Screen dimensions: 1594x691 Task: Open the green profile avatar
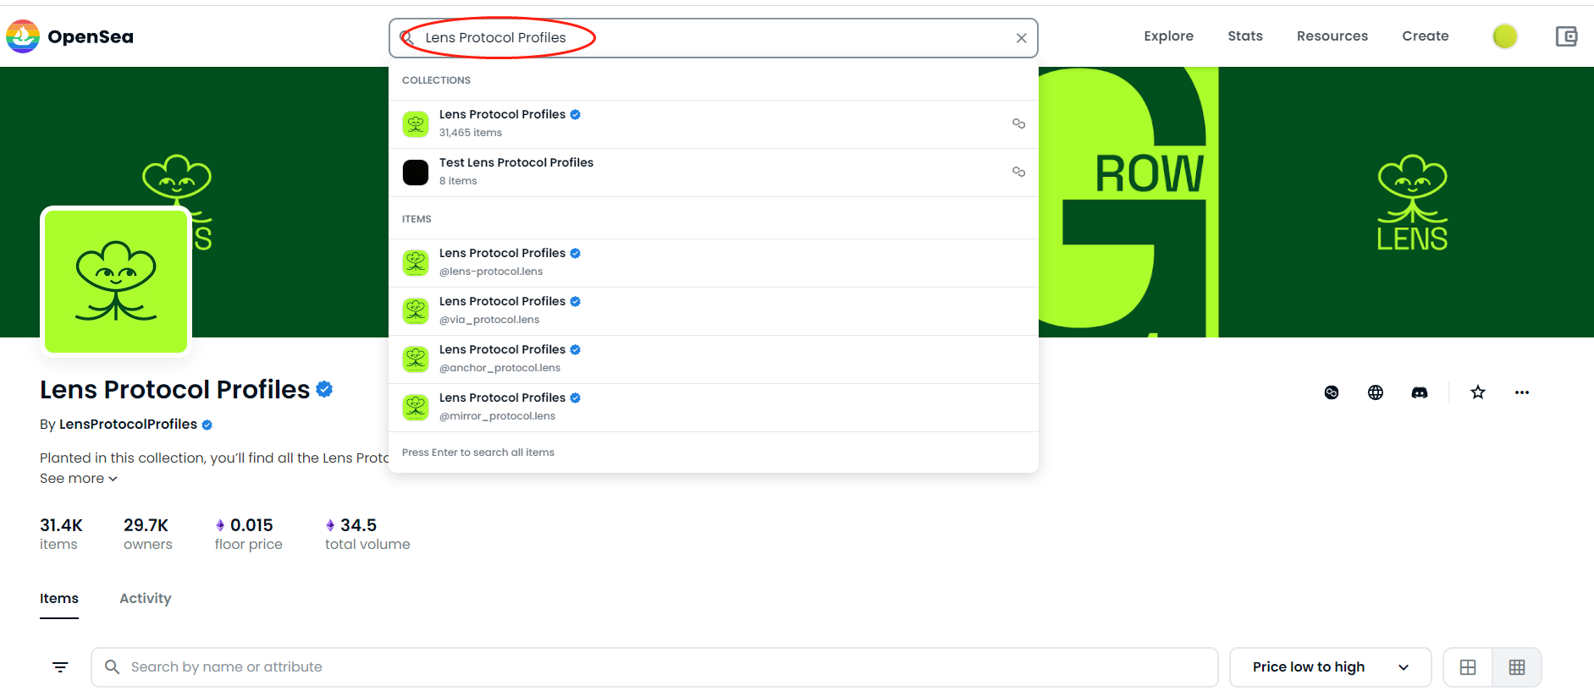coord(1504,36)
